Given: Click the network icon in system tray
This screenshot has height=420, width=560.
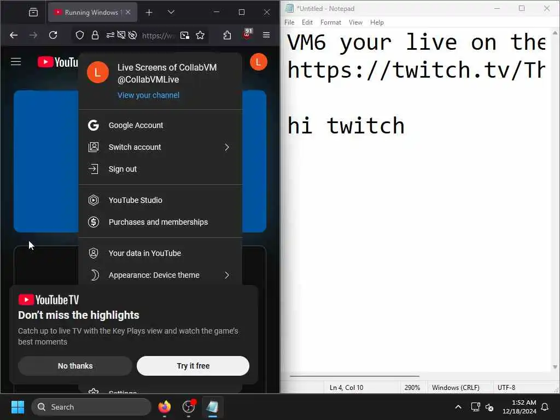Looking at the screenshot, I should click(475, 407).
